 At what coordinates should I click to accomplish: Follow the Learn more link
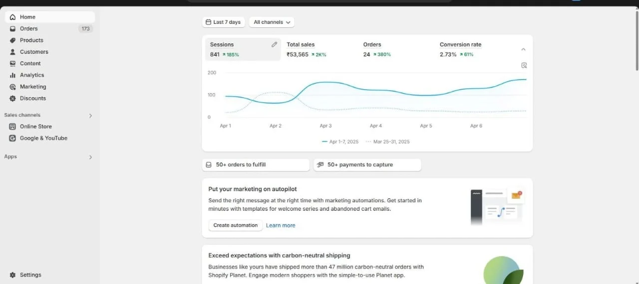(281, 225)
